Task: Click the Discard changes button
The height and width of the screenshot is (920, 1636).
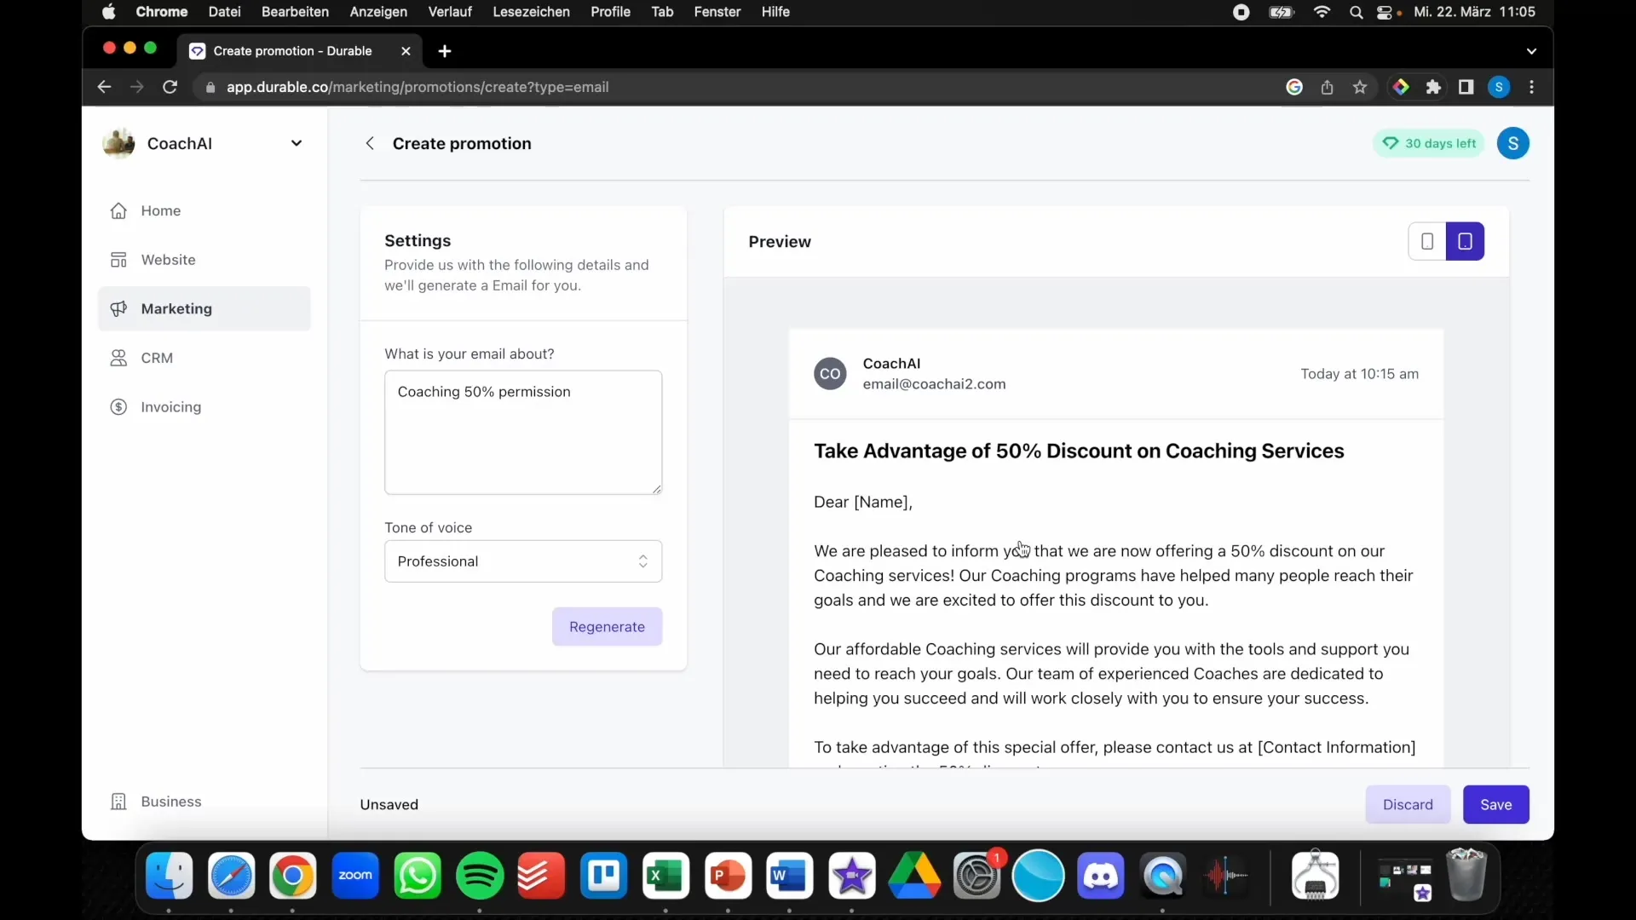Action: click(x=1408, y=804)
